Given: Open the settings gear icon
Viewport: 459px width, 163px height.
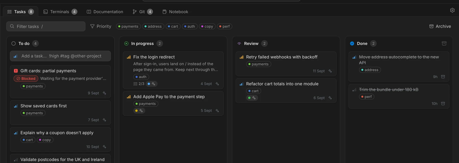Looking at the screenshot, I should pyautogui.click(x=452, y=10).
